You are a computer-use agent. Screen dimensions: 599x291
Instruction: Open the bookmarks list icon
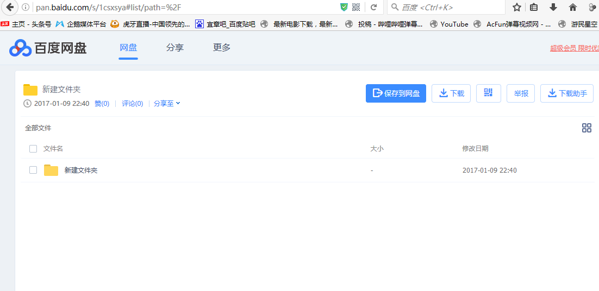(x=534, y=7)
